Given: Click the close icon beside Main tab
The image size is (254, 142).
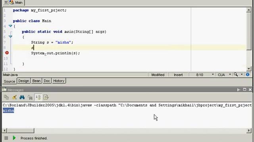Looking at the screenshot, I should pos(6,2).
